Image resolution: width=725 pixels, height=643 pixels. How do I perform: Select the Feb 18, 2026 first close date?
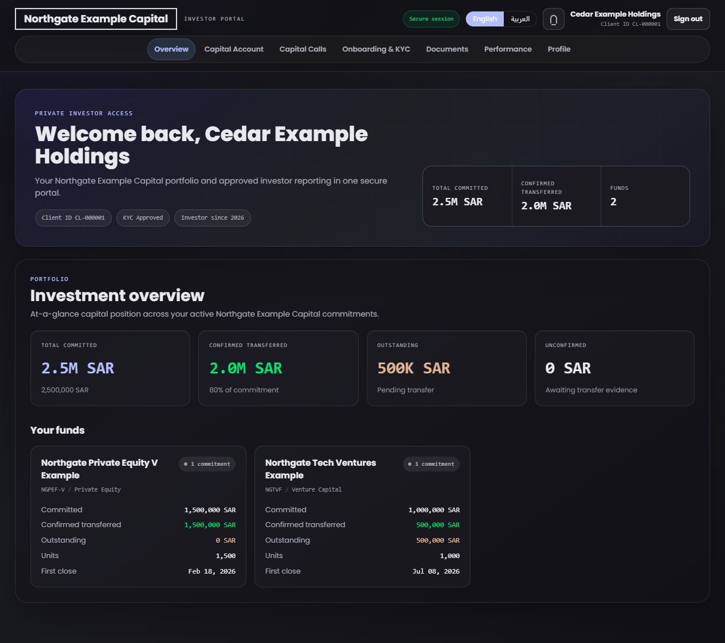tap(212, 571)
